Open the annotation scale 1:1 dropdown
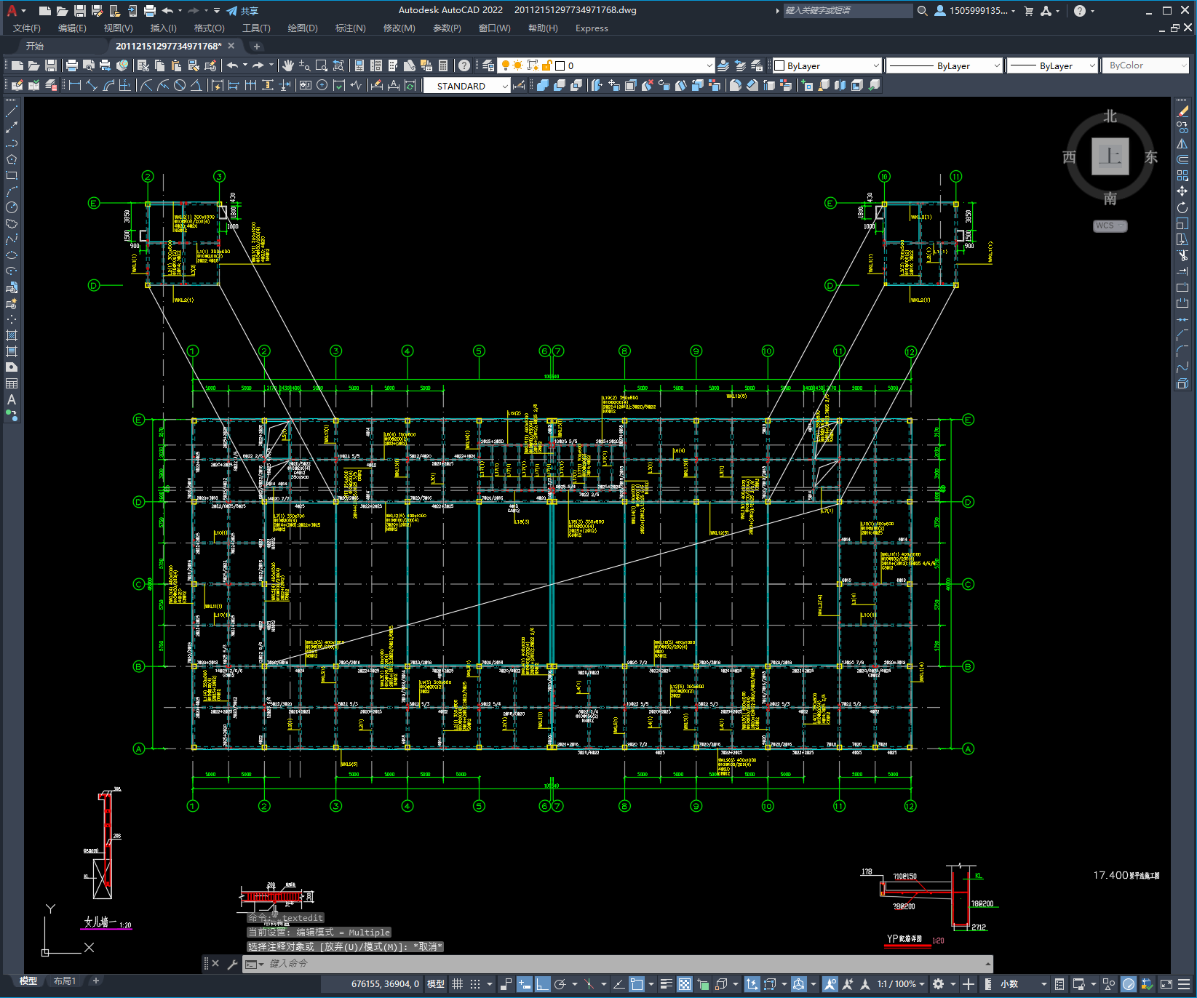1197x998 pixels. point(901,984)
